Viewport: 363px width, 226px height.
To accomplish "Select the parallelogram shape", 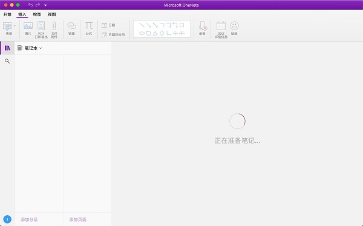I will [x=148, y=33].
